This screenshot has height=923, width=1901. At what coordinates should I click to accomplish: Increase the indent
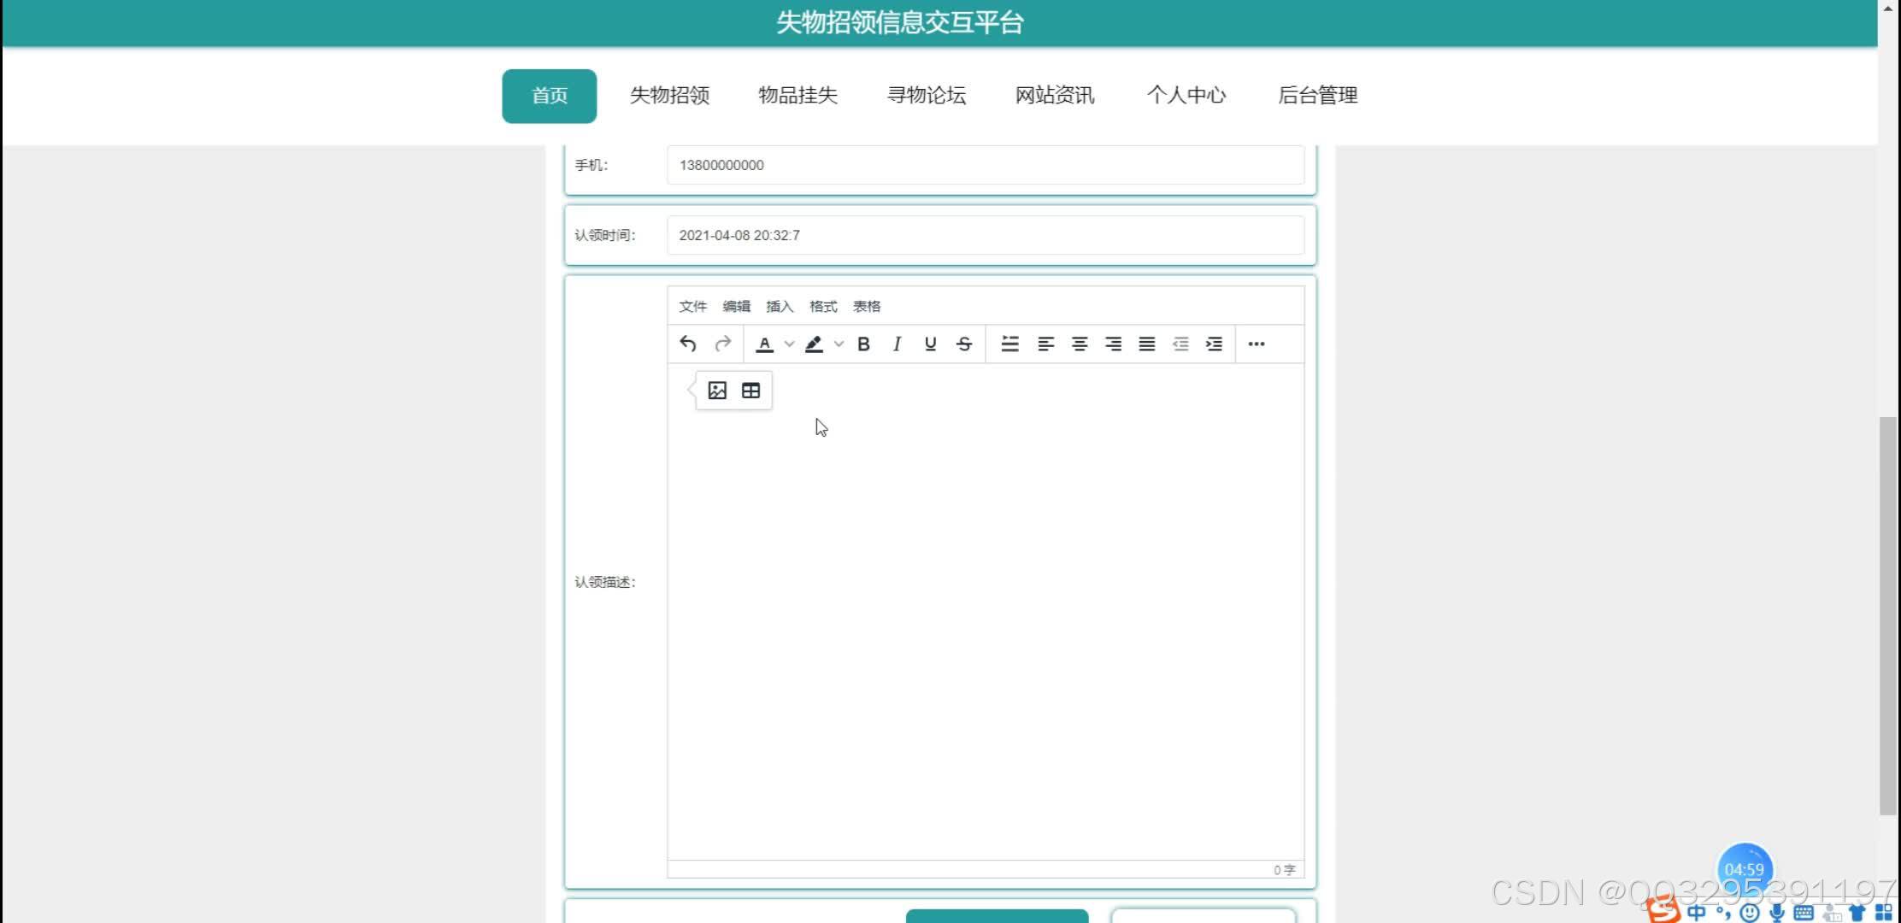pos(1214,344)
